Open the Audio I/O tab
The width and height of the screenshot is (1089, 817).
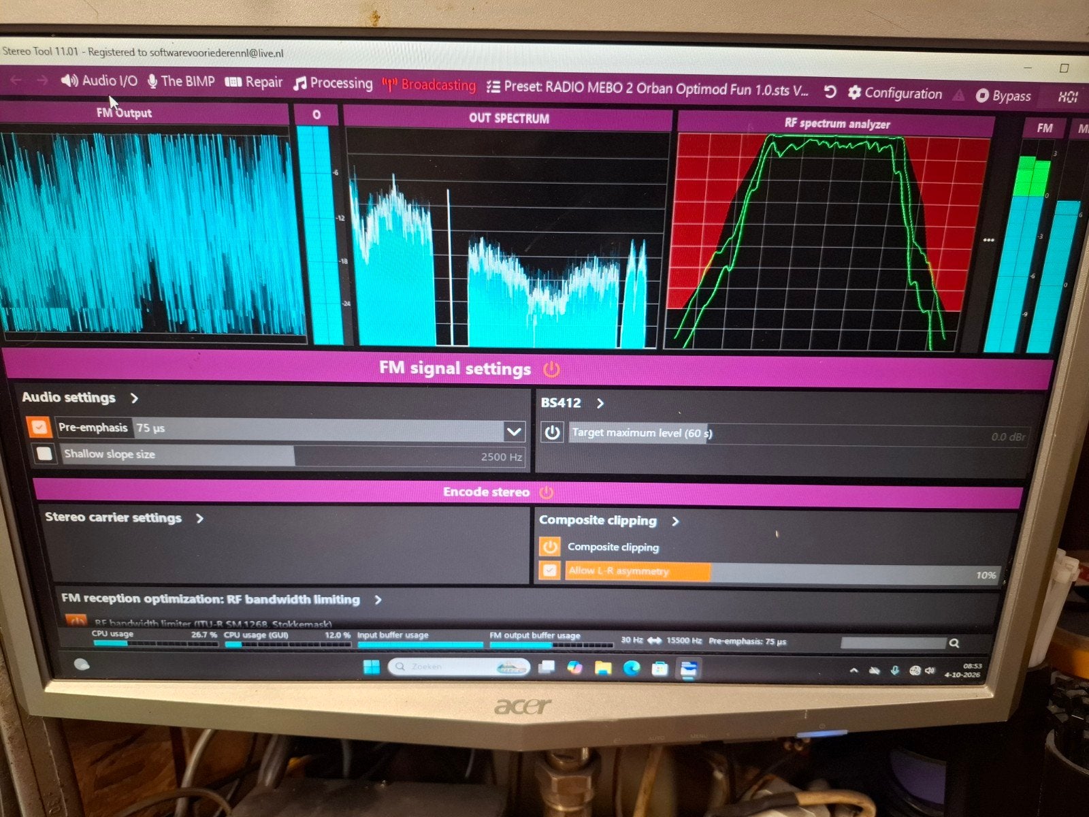pyautogui.click(x=99, y=81)
